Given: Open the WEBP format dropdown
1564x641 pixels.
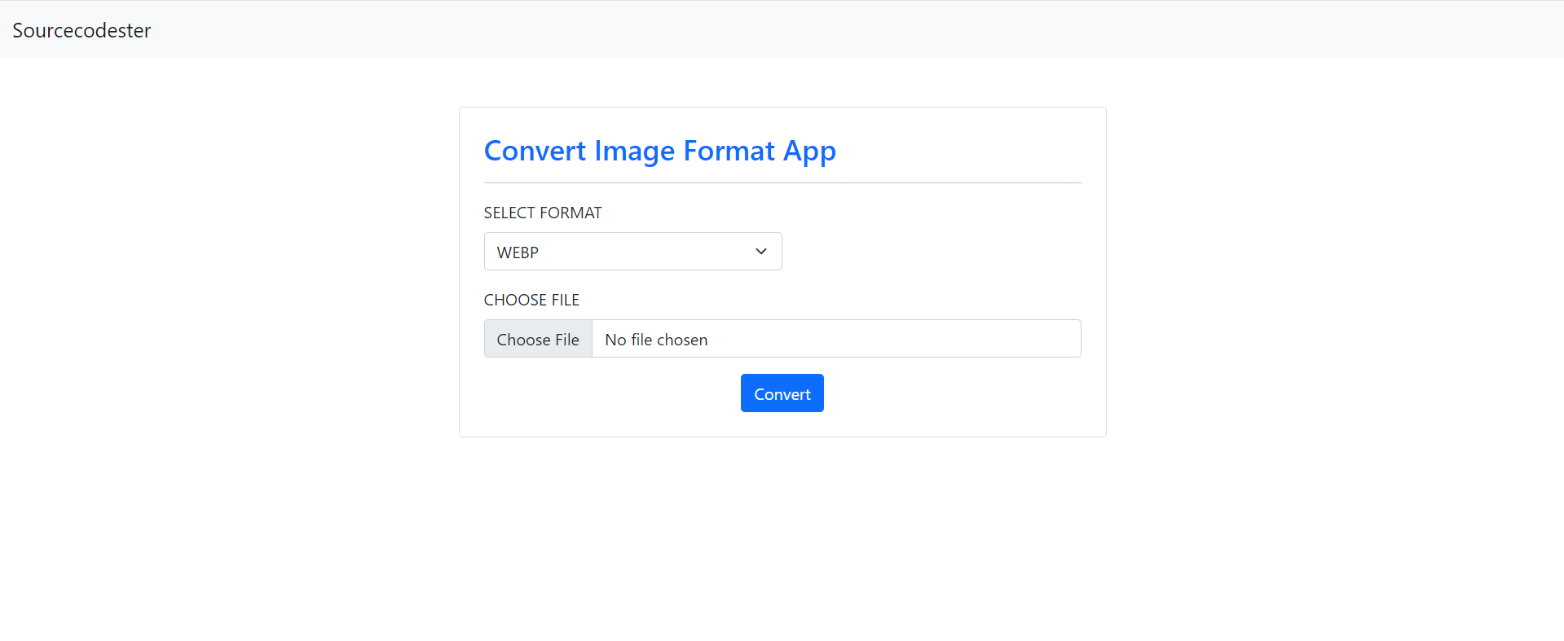Looking at the screenshot, I should pos(632,252).
